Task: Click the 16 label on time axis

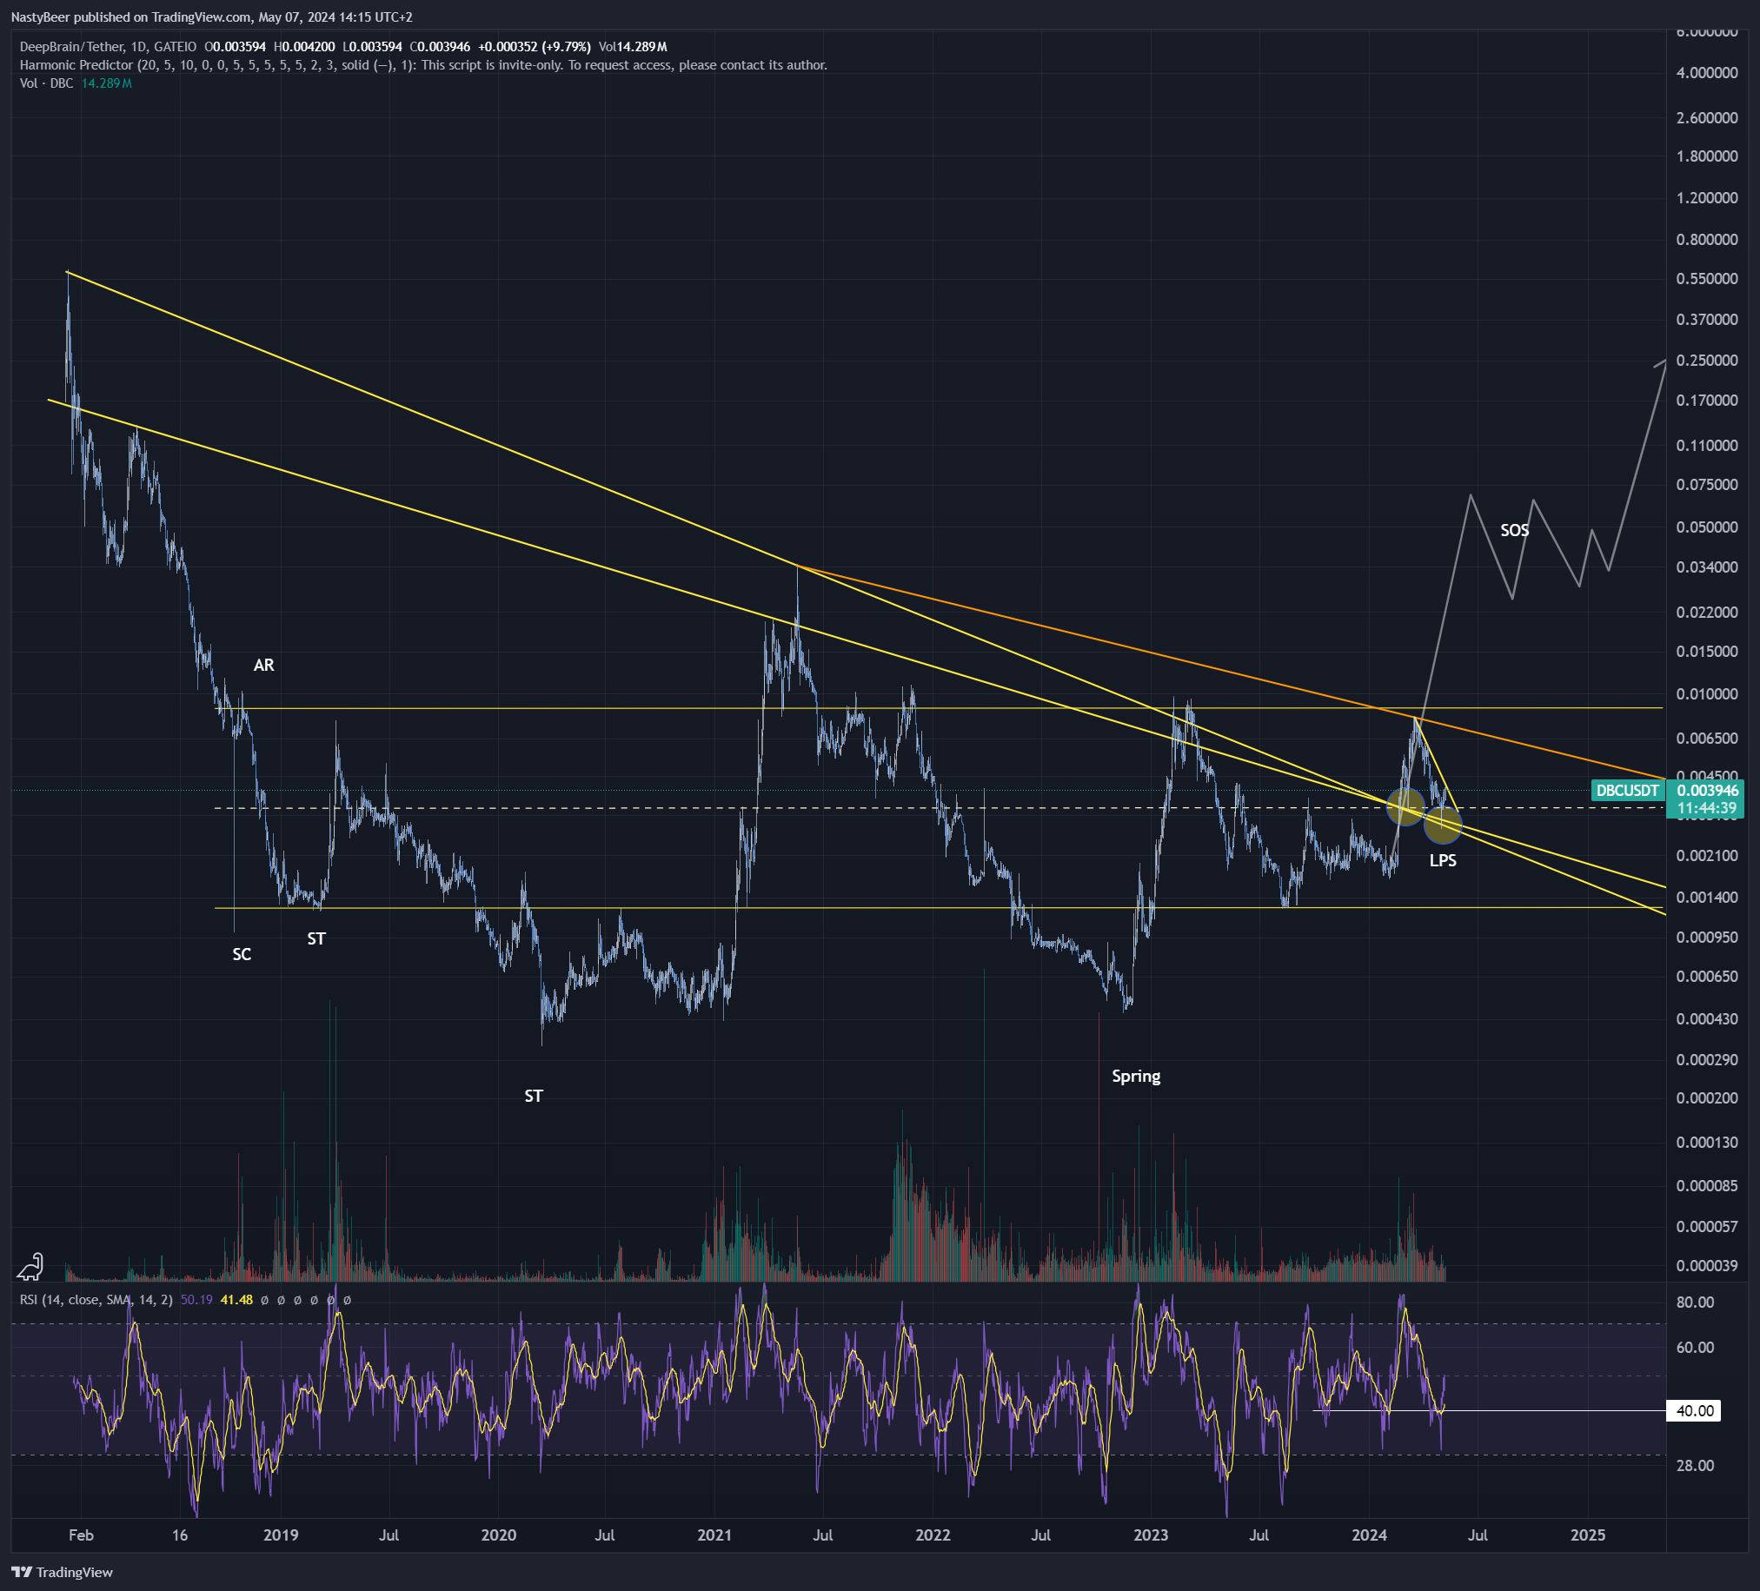Action: click(x=180, y=1535)
